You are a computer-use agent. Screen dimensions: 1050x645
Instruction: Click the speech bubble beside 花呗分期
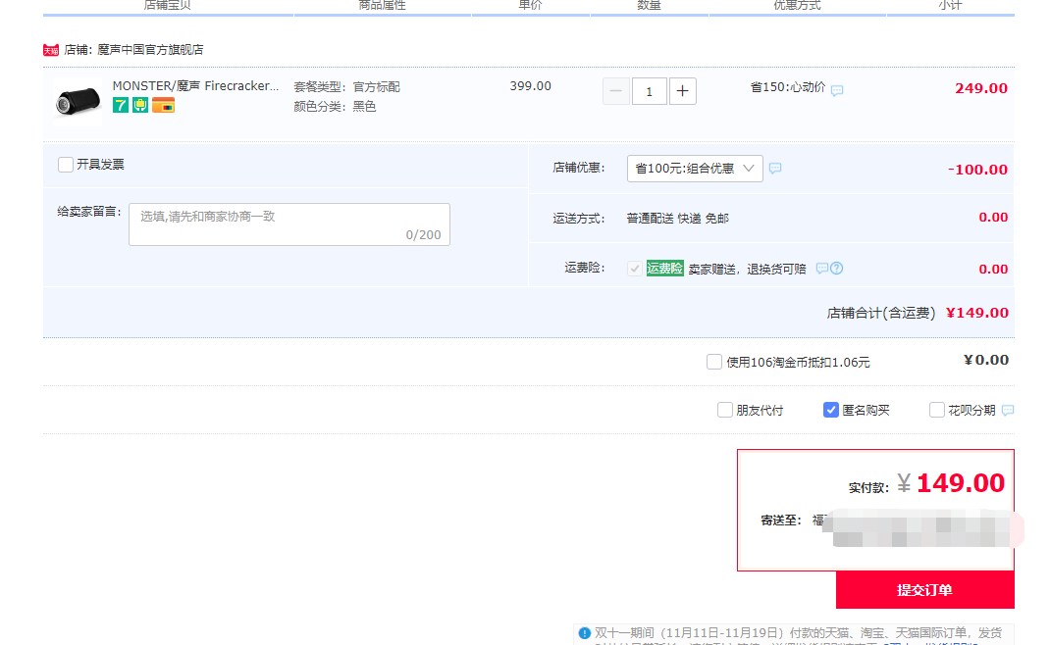click(1008, 410)
